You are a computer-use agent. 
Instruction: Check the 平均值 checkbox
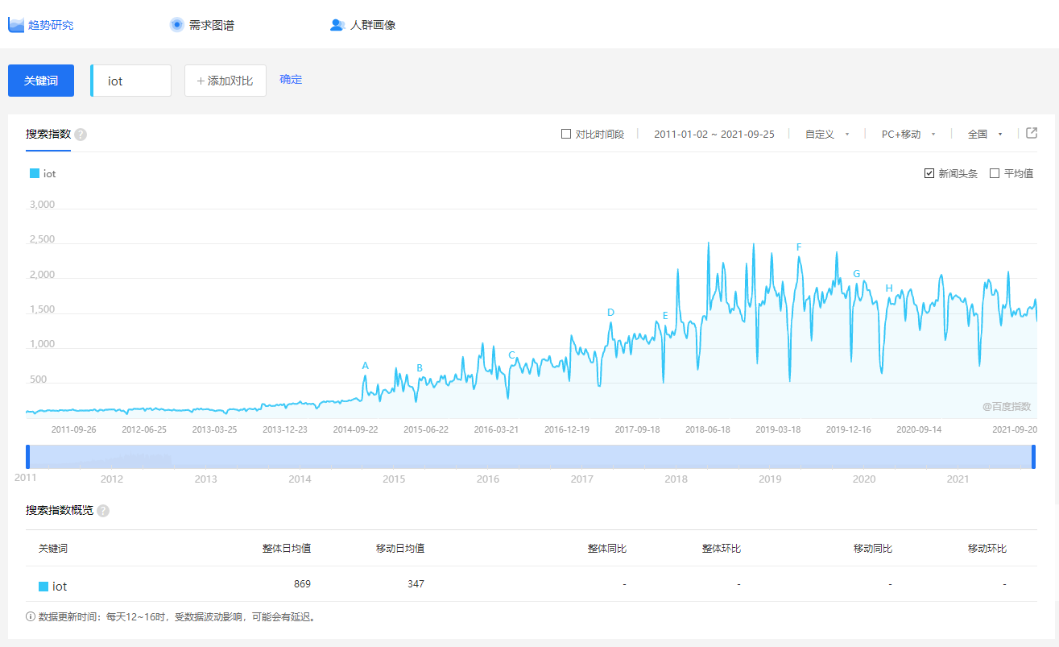995,173
